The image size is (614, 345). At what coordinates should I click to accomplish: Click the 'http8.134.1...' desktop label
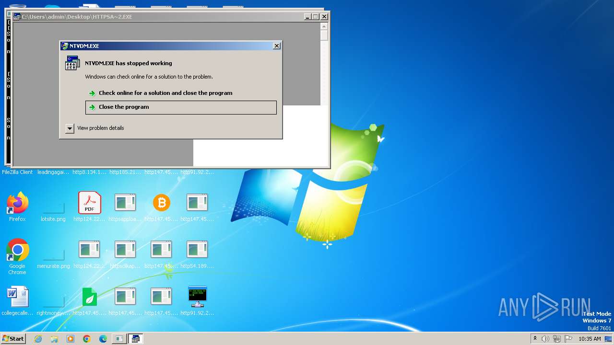pyautogui.click(x=89, y=172)
